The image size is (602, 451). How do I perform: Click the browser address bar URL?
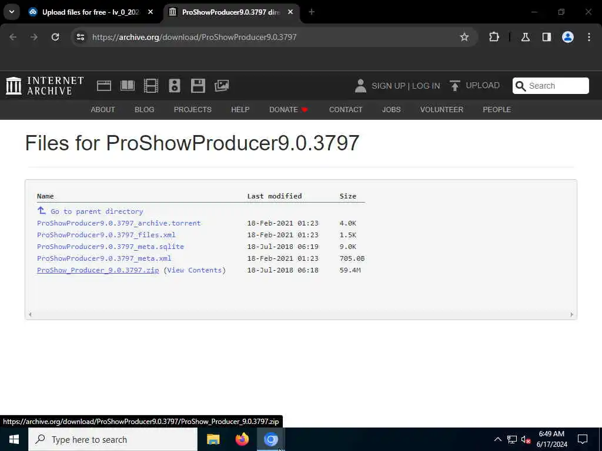pos(194,37)
